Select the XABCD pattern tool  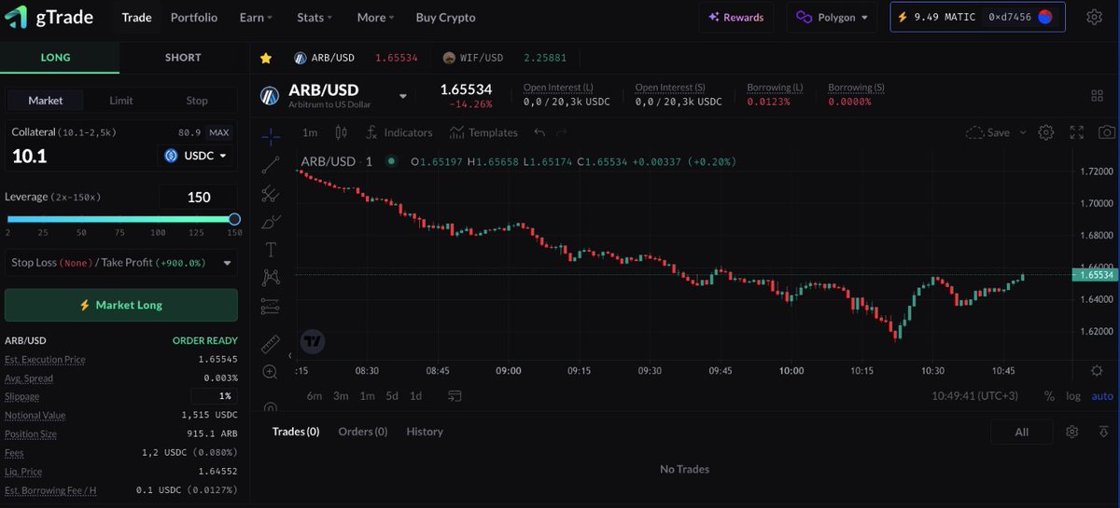271,277
